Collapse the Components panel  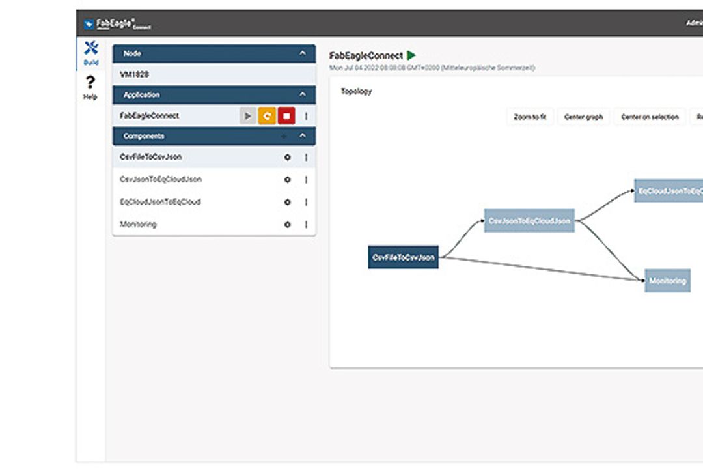click(303, 135)
